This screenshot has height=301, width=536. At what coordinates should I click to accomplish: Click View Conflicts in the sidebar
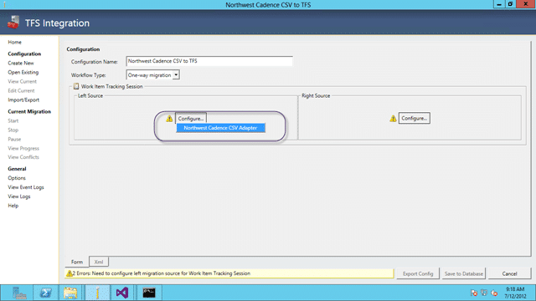click(x=23, y=157)
